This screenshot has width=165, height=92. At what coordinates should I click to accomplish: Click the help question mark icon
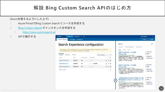click(x=150, y=37)
